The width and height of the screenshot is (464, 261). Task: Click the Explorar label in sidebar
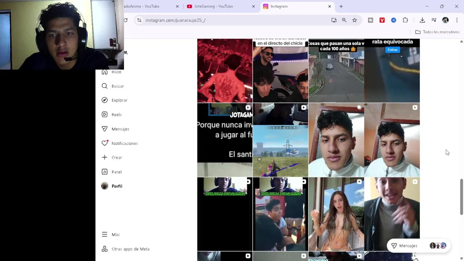[120, 100]
